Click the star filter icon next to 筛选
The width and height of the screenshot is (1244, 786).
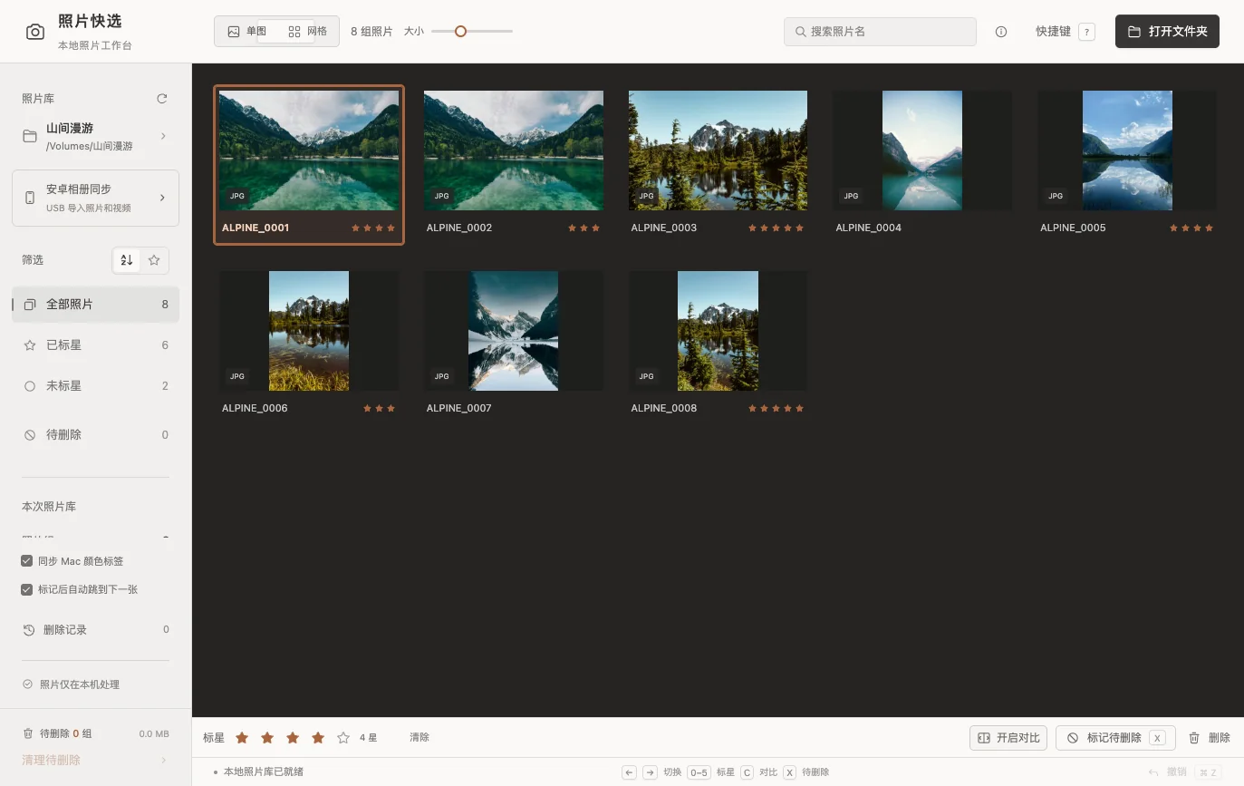[x=154, y=260]
